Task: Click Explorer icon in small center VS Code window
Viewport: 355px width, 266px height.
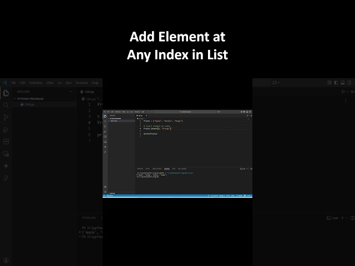Action: (x=105, y=116)
